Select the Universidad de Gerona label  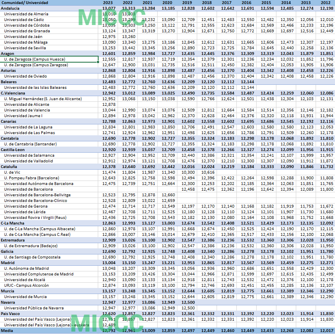[x=26, y=206]
